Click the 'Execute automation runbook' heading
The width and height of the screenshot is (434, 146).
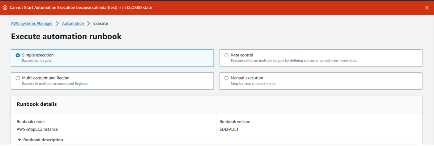pos(66,36)
